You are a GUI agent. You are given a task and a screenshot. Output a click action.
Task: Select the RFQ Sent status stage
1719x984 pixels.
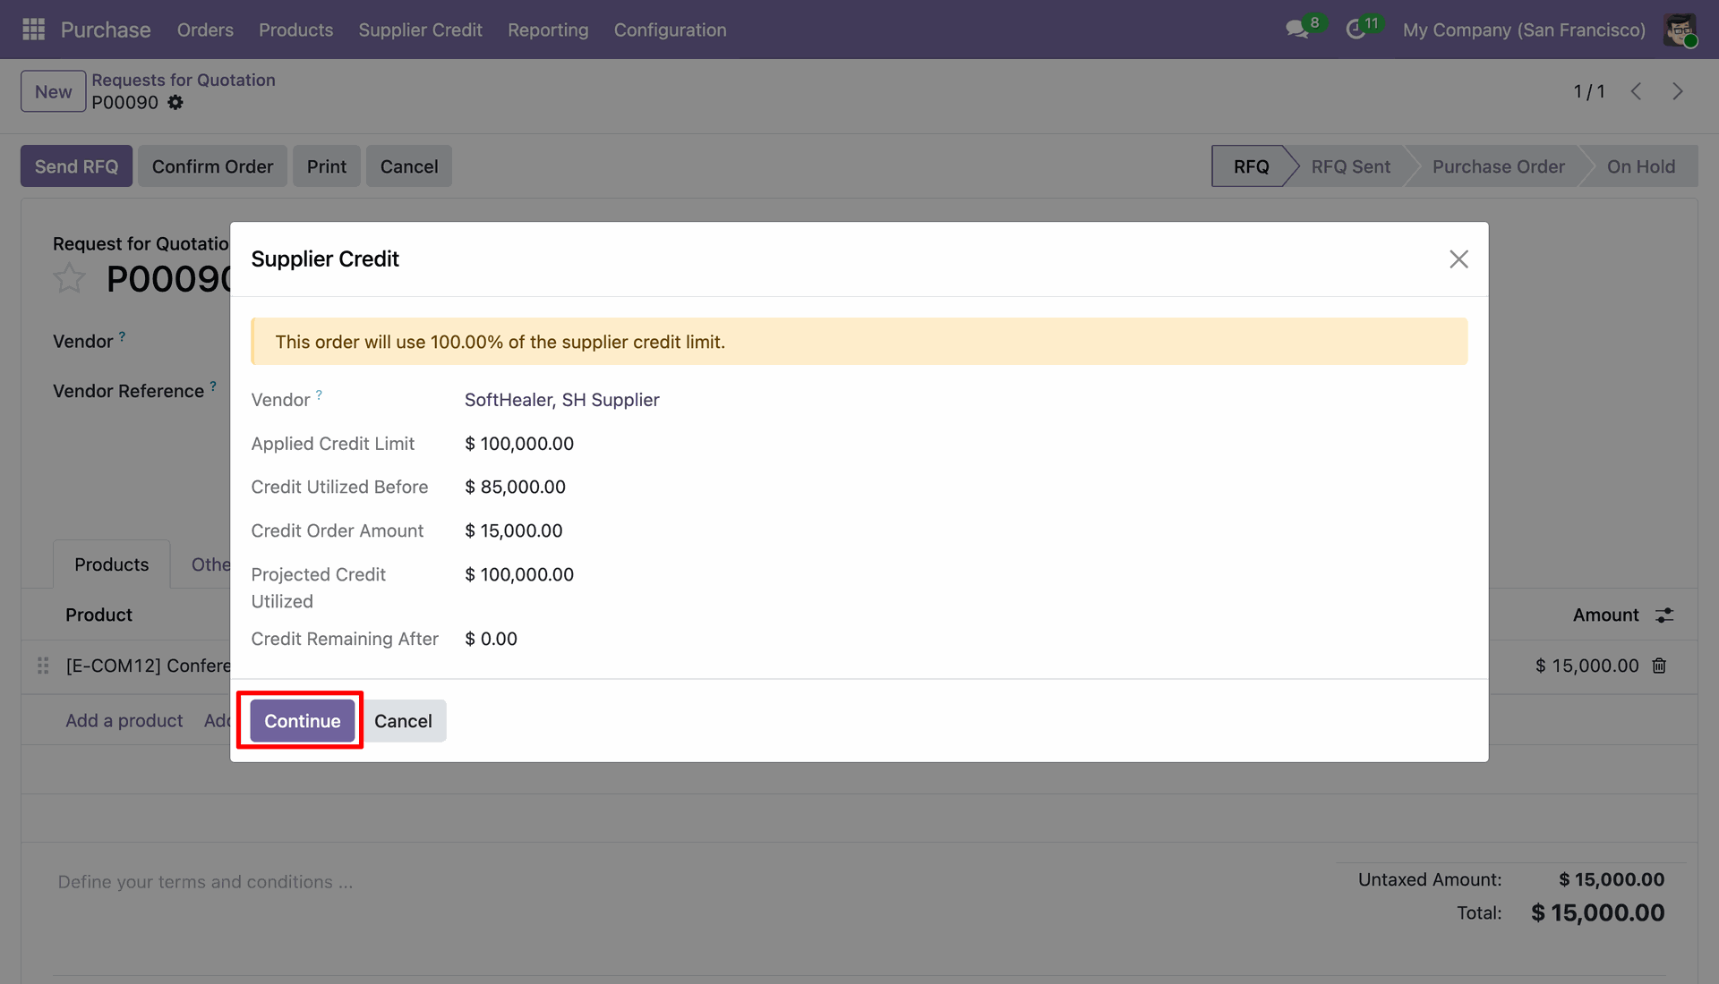pyautogui.click(x=1350, y=166)
